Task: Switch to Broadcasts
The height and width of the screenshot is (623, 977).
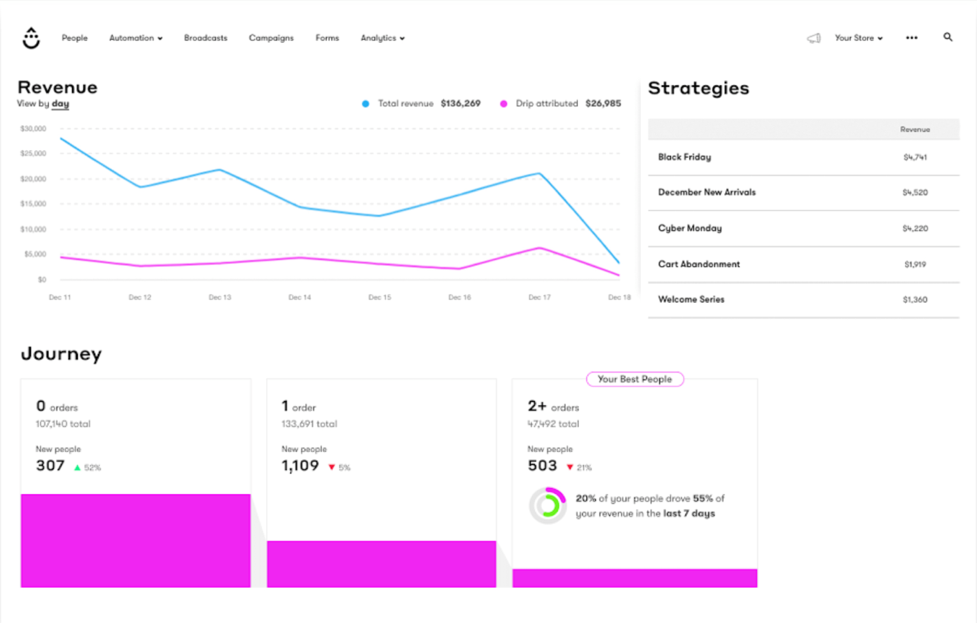Action: point(205,38)
